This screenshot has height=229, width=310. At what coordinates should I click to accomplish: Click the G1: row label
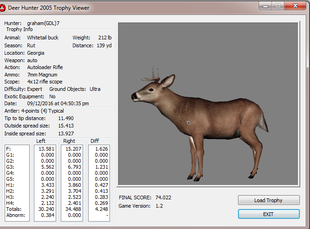(x=10, y=155)
